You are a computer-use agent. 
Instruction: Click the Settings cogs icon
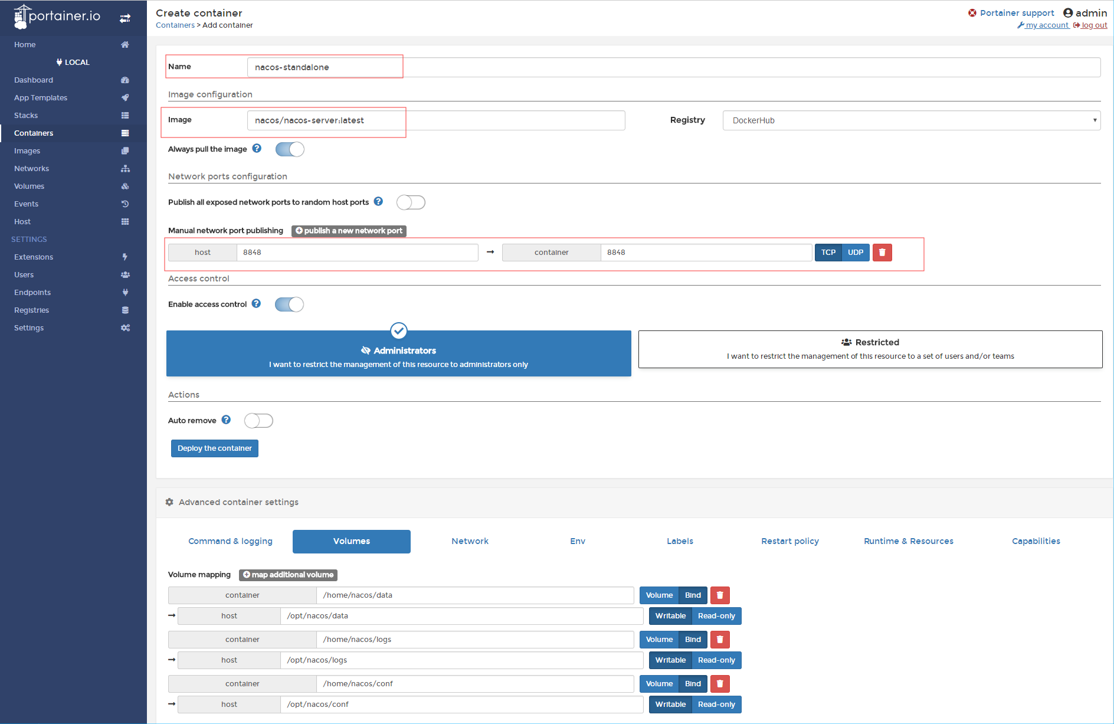[x=125, y=328]
